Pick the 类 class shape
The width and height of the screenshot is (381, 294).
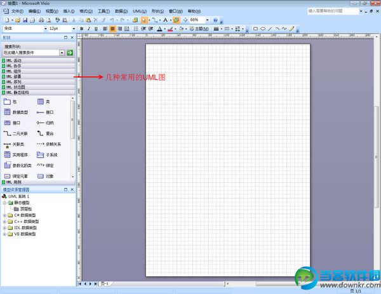click(44, 102)
